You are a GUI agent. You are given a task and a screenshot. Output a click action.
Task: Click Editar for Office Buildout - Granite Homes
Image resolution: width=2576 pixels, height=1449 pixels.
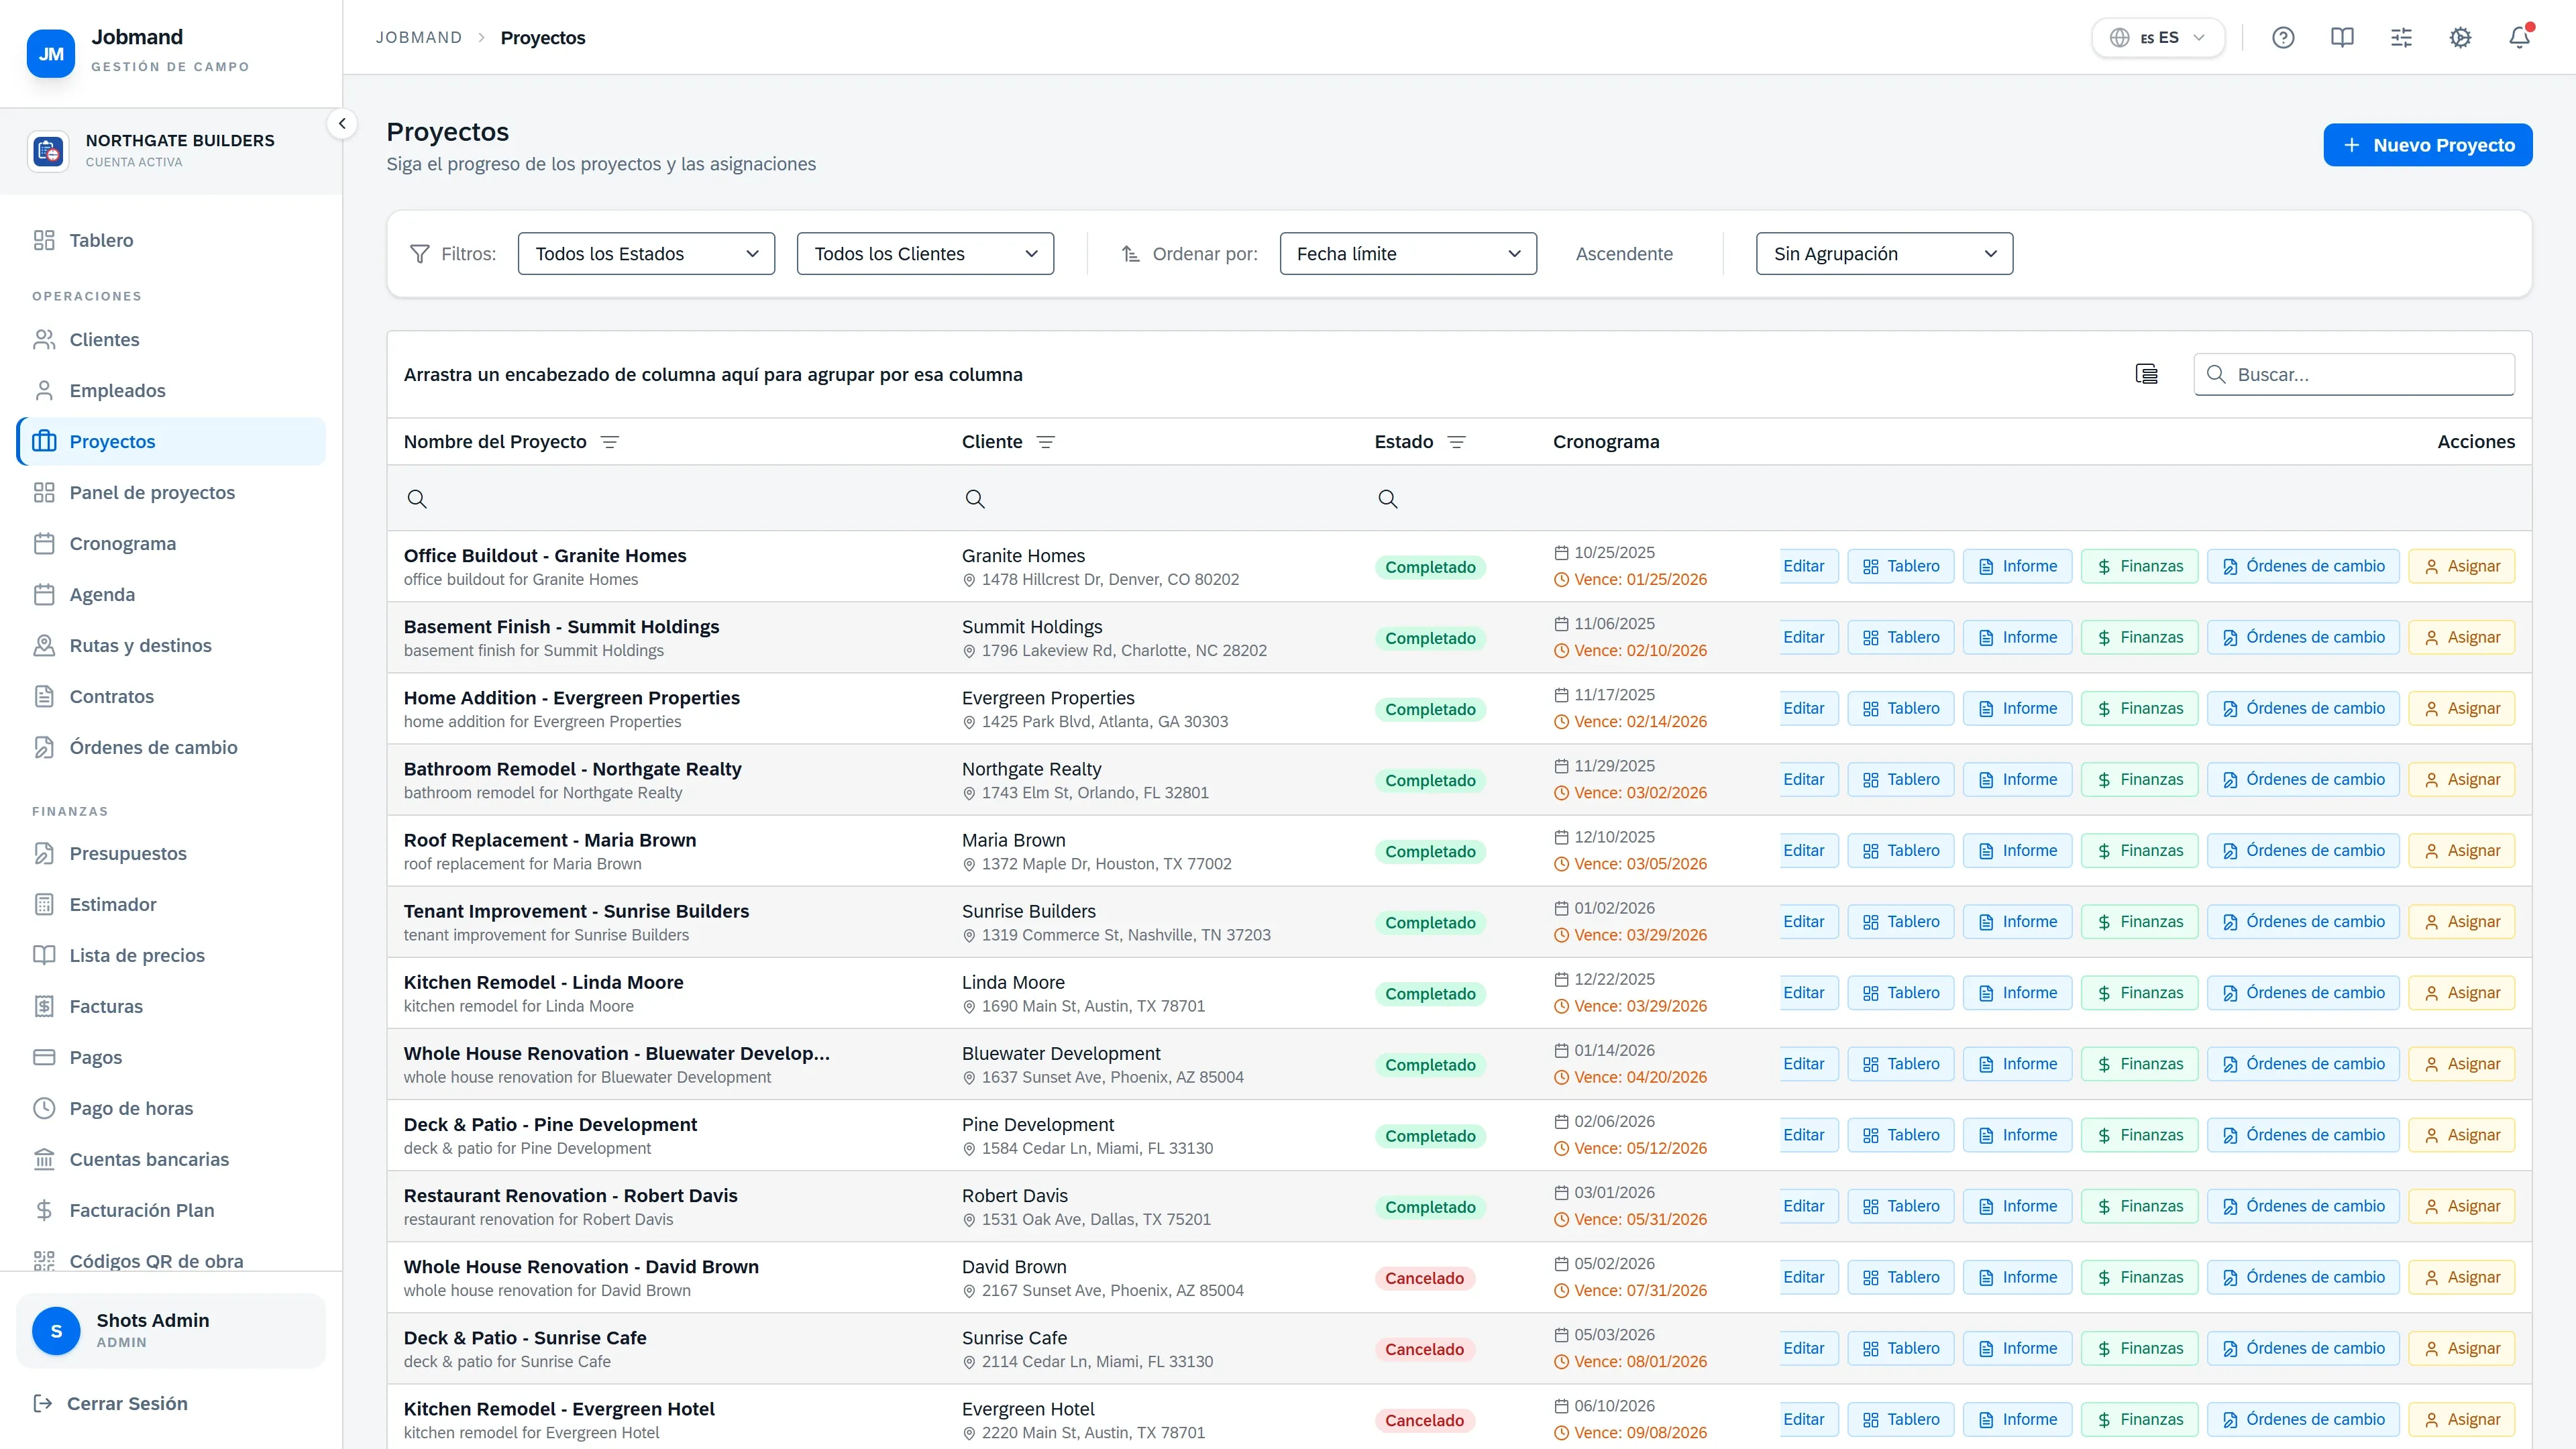pos(1809,566)
